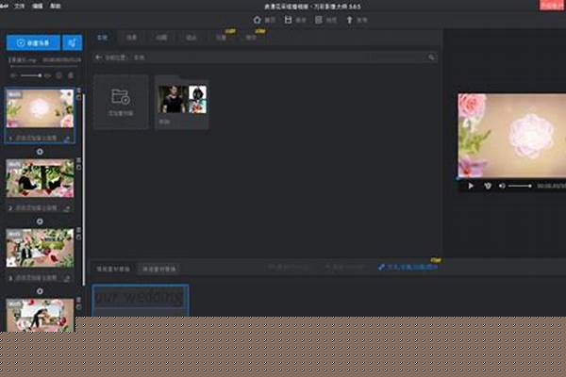Screen dimensions: 566x377
Task: Click the edit icon on the third scene's label row
Action: 67,278
